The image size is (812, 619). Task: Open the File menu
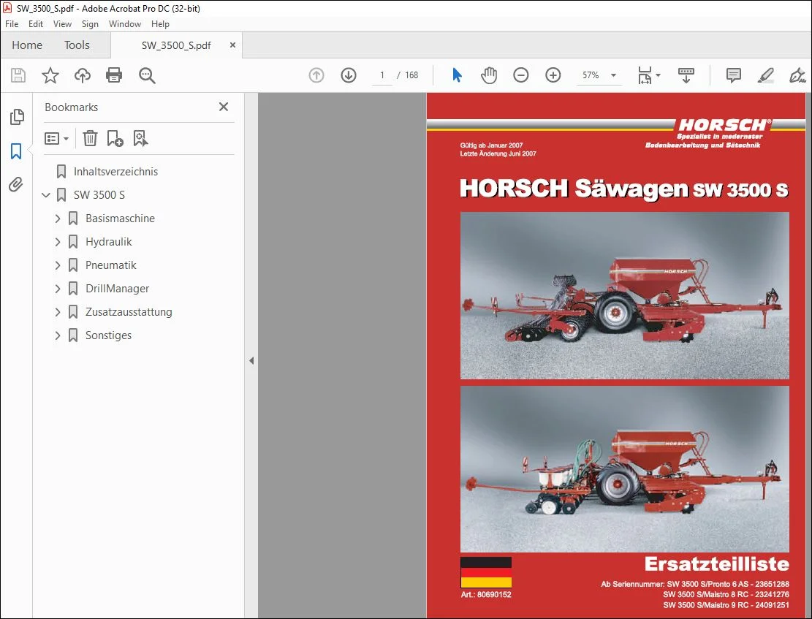(x=12, y=24)
